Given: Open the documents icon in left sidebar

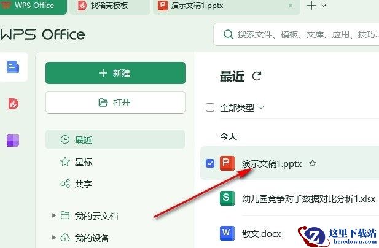Looking at the screenshot, I should pyautogui.click(x=13, y=67).
